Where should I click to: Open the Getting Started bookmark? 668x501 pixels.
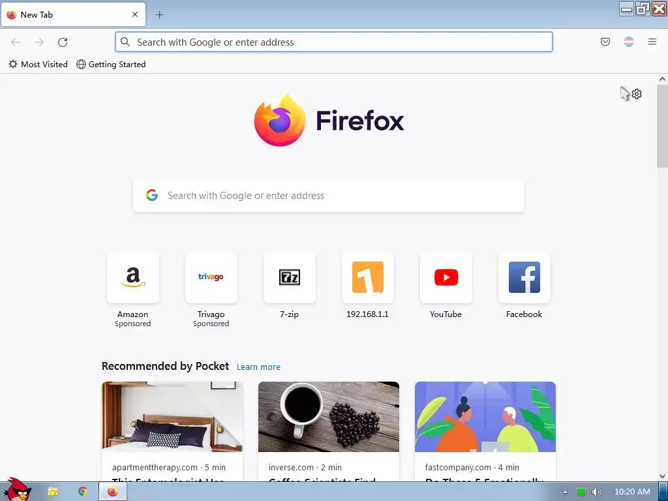pos(111,65)
